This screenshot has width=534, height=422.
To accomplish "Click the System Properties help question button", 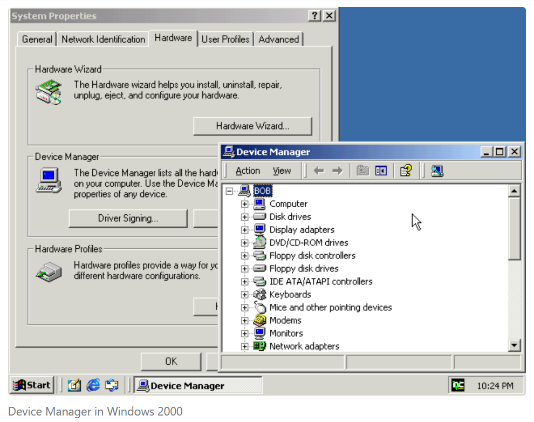I will tap(314, 16).
